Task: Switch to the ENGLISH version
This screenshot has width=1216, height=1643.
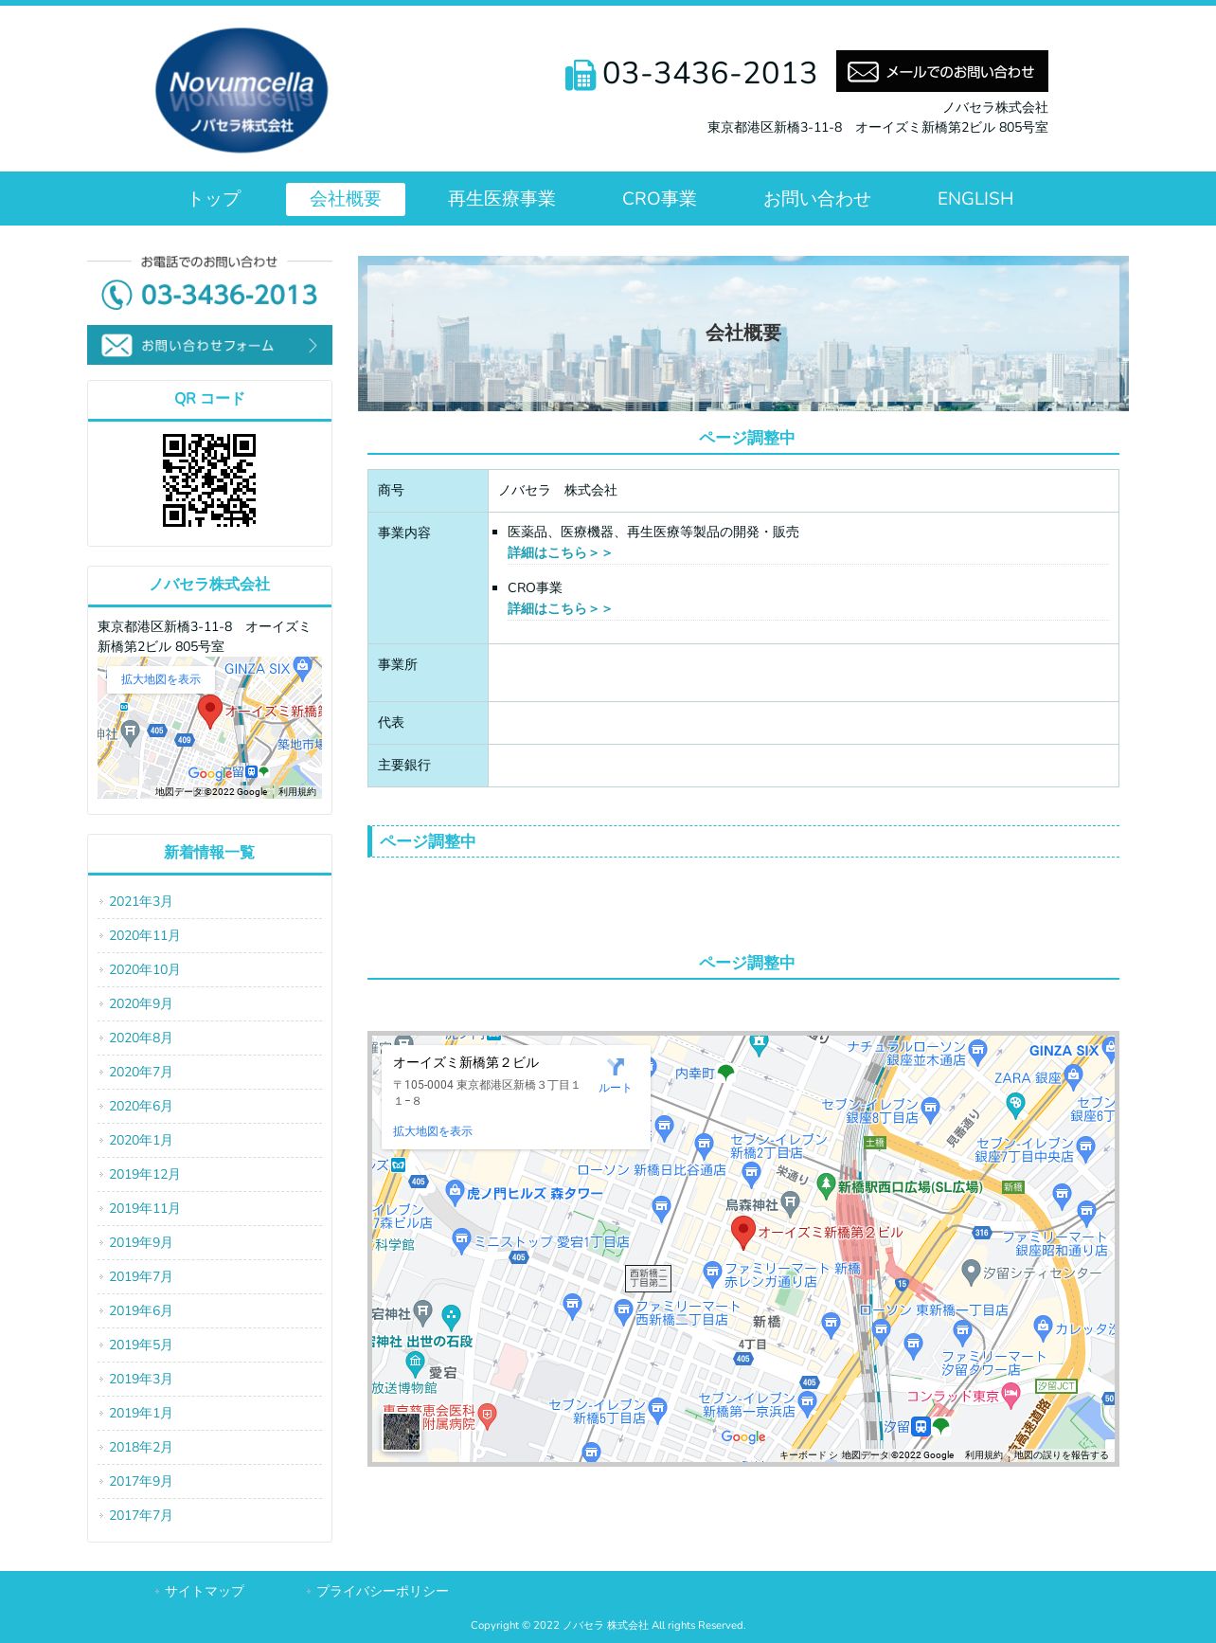Action: (x=975, y=199)
